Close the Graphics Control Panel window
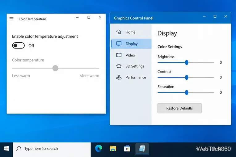Image resolution: width=236 pixels, height=157 pixels. pyautogui.click(x=226, y=16)
